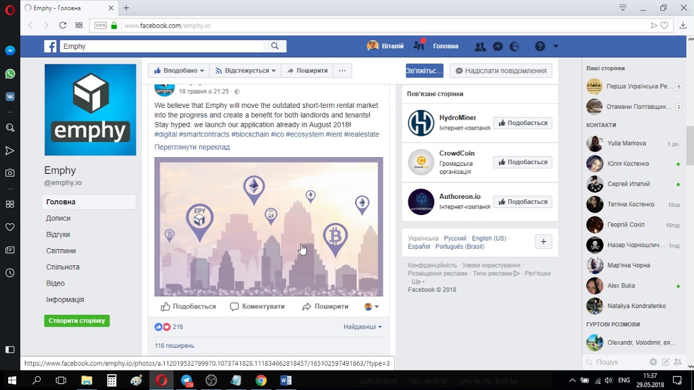The image size is (694, 390).
Task: Open Opera main menu logo
Action: [x=10, y=10]
